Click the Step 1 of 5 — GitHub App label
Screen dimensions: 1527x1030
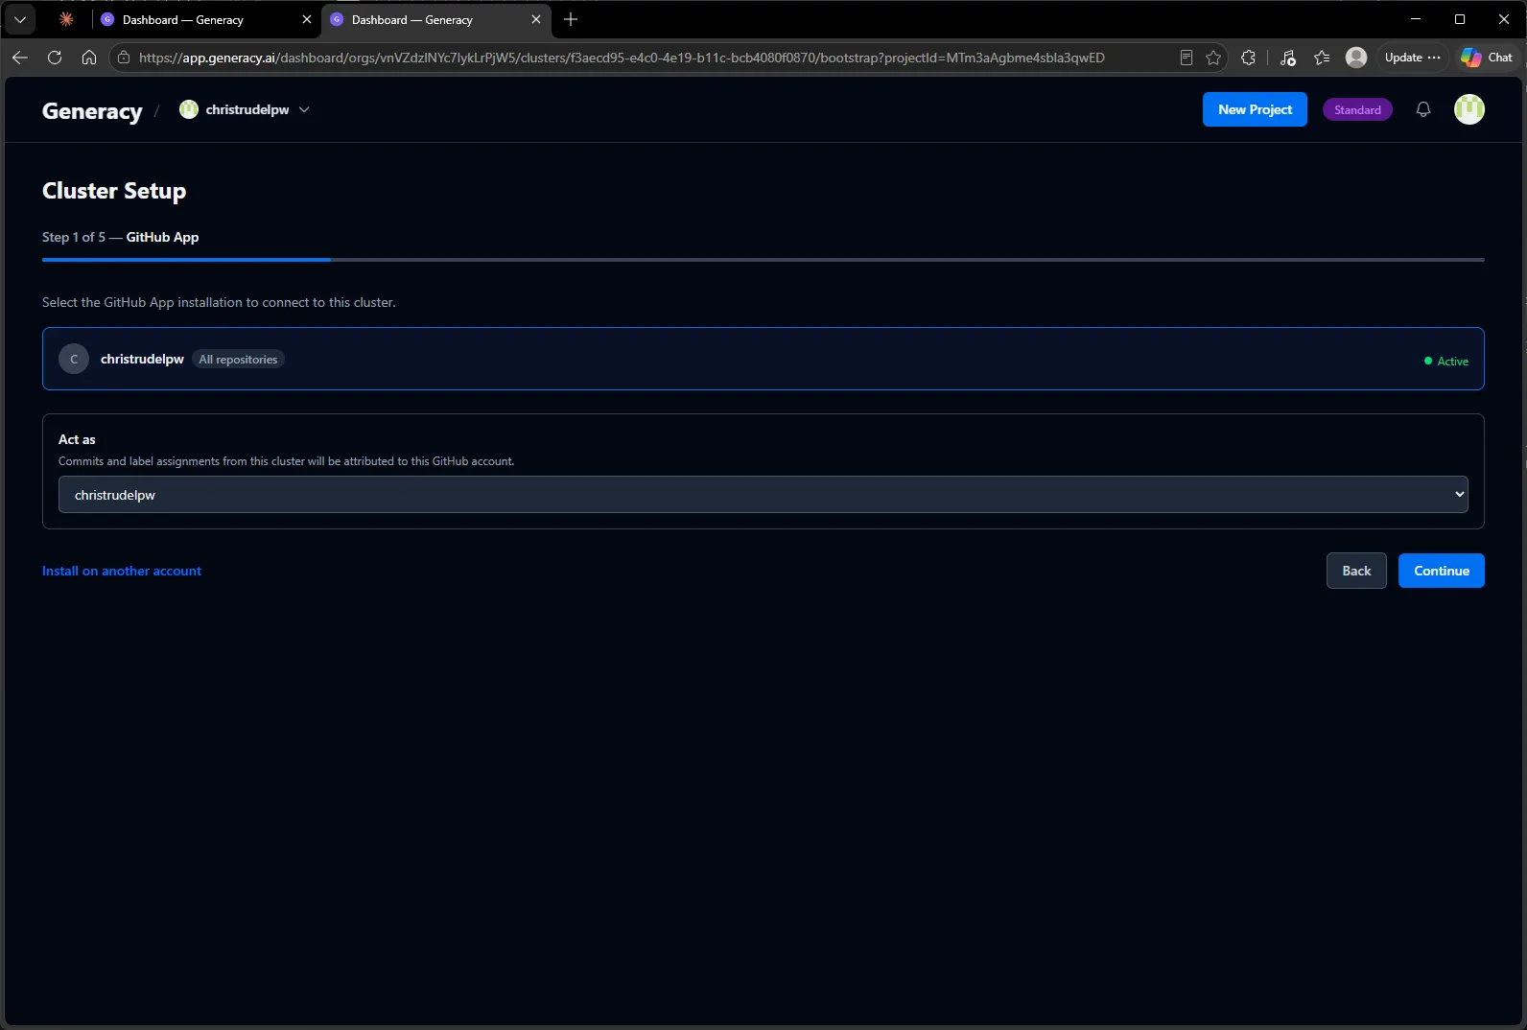(121, 237)
